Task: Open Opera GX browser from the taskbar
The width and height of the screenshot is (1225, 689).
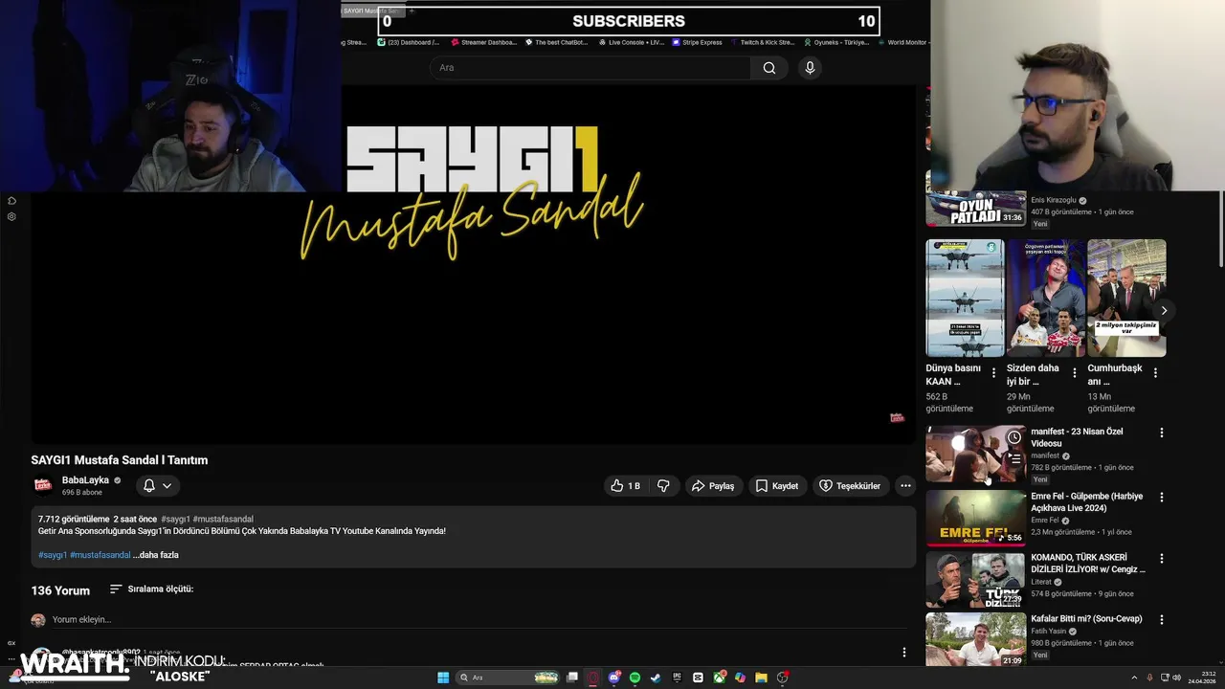Action: pos(592,678)
